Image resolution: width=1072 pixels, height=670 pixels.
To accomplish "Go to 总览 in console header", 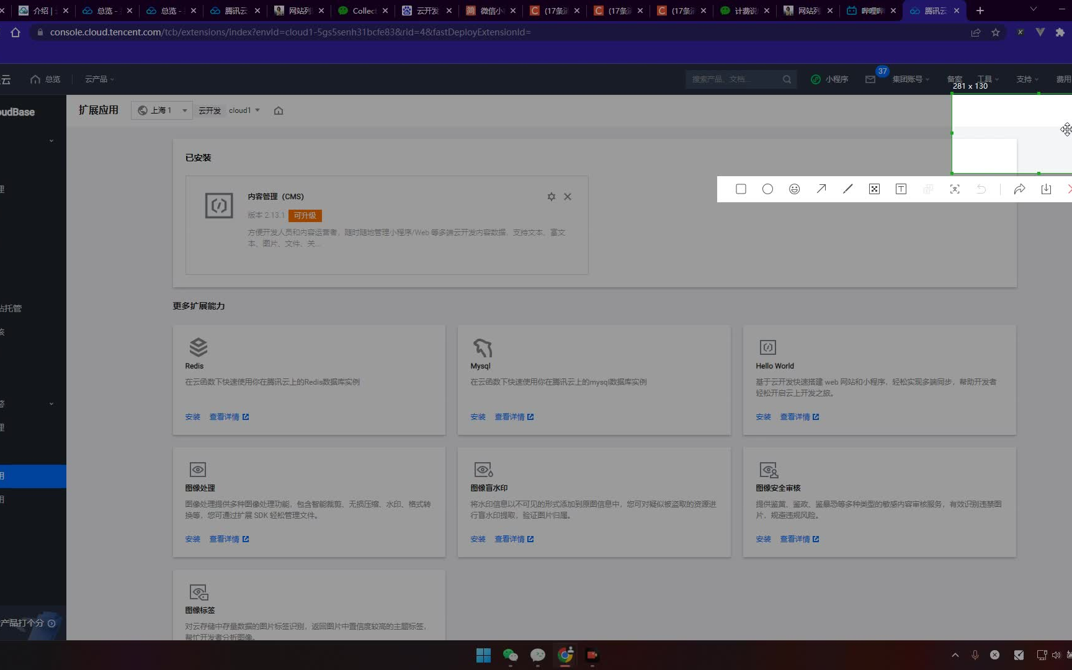I will [x=45, y=79].
